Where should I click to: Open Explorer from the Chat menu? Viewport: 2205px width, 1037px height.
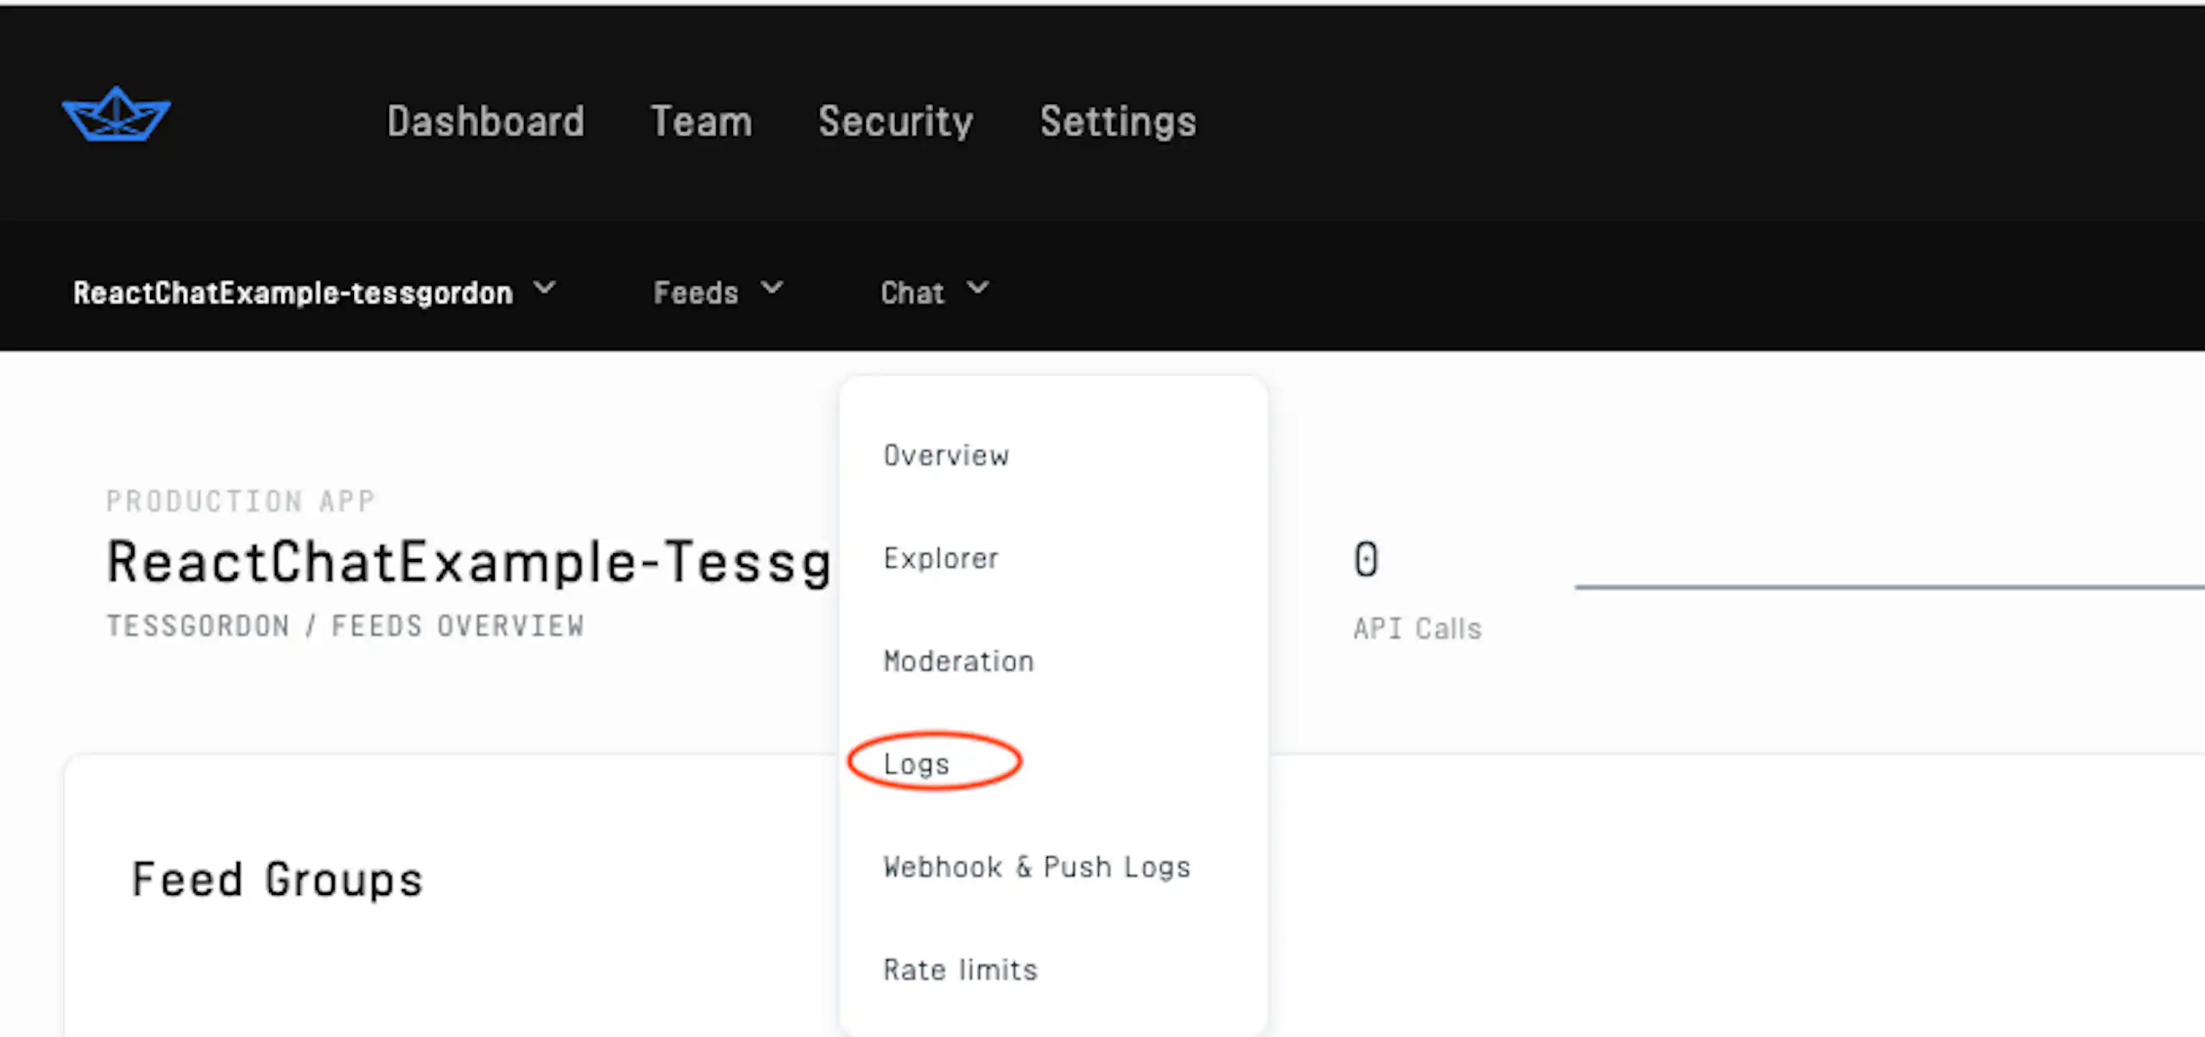pos(940,558)
